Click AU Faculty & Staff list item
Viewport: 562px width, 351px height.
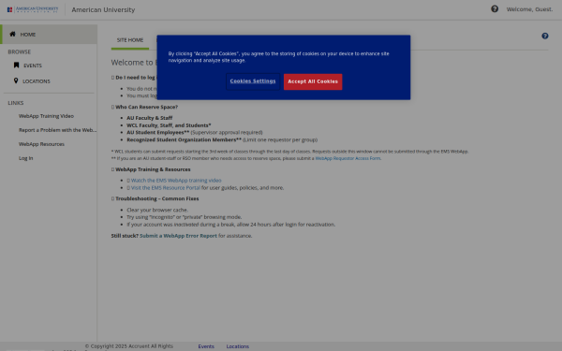click(x=150, y=118)
